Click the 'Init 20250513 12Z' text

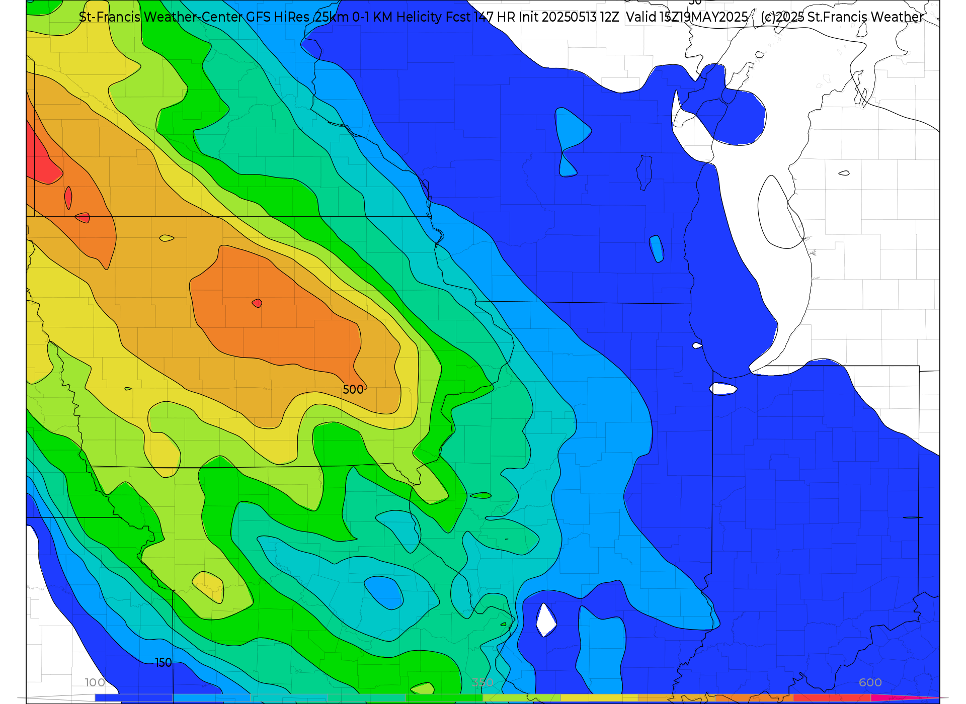(569, 17)
